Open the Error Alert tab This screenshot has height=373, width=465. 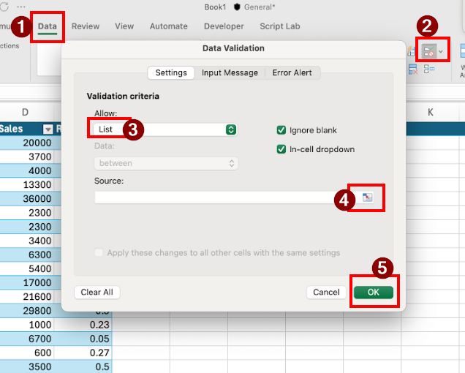click(x=292, y=72)
